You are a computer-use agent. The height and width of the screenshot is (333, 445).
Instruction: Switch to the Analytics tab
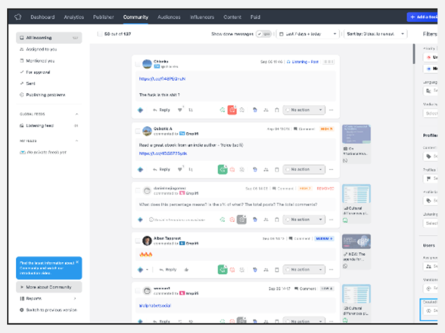click(x=74, y=17)
